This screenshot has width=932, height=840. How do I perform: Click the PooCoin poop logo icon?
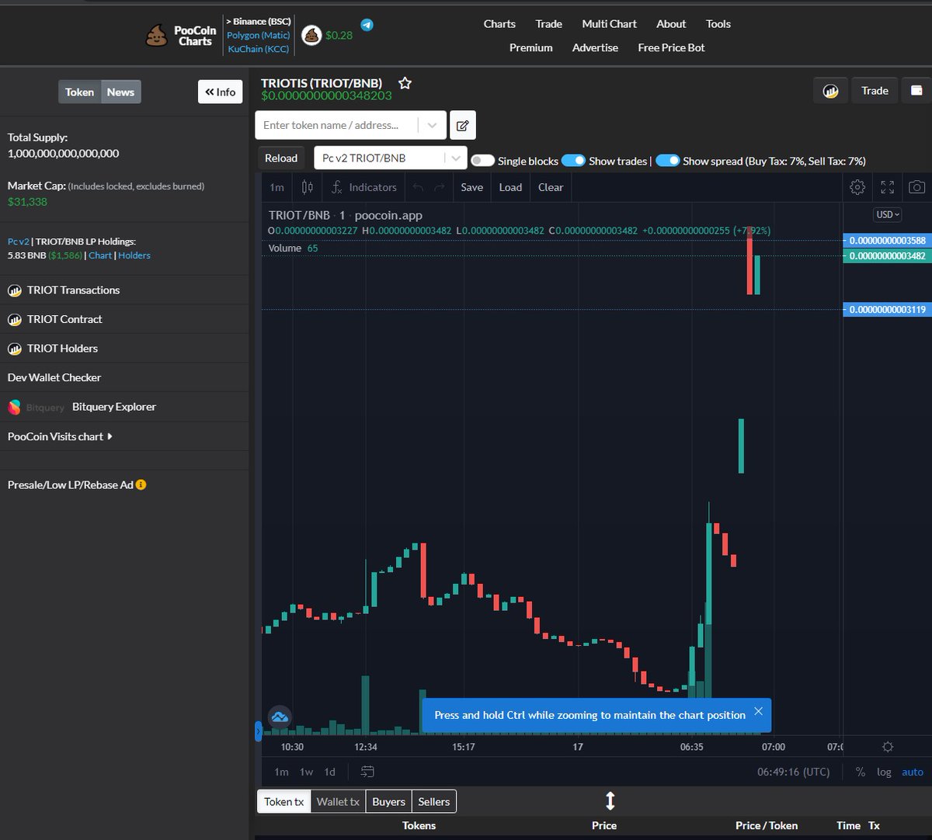(157, 36)
